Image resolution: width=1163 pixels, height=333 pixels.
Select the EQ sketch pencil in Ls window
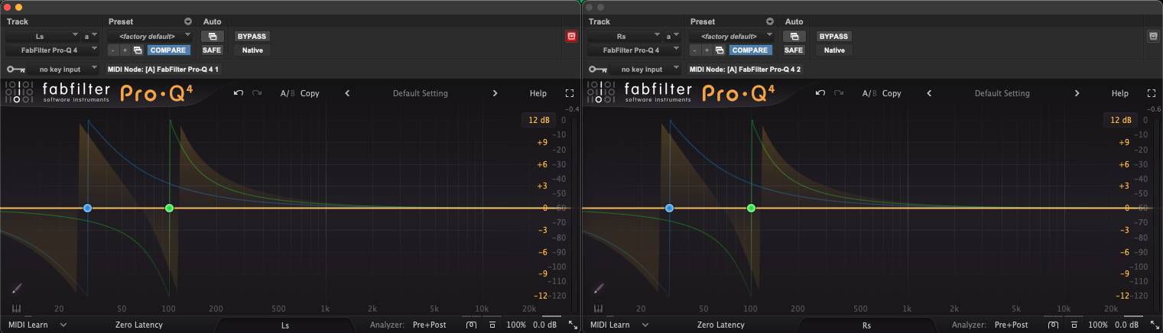coord(18,289)
